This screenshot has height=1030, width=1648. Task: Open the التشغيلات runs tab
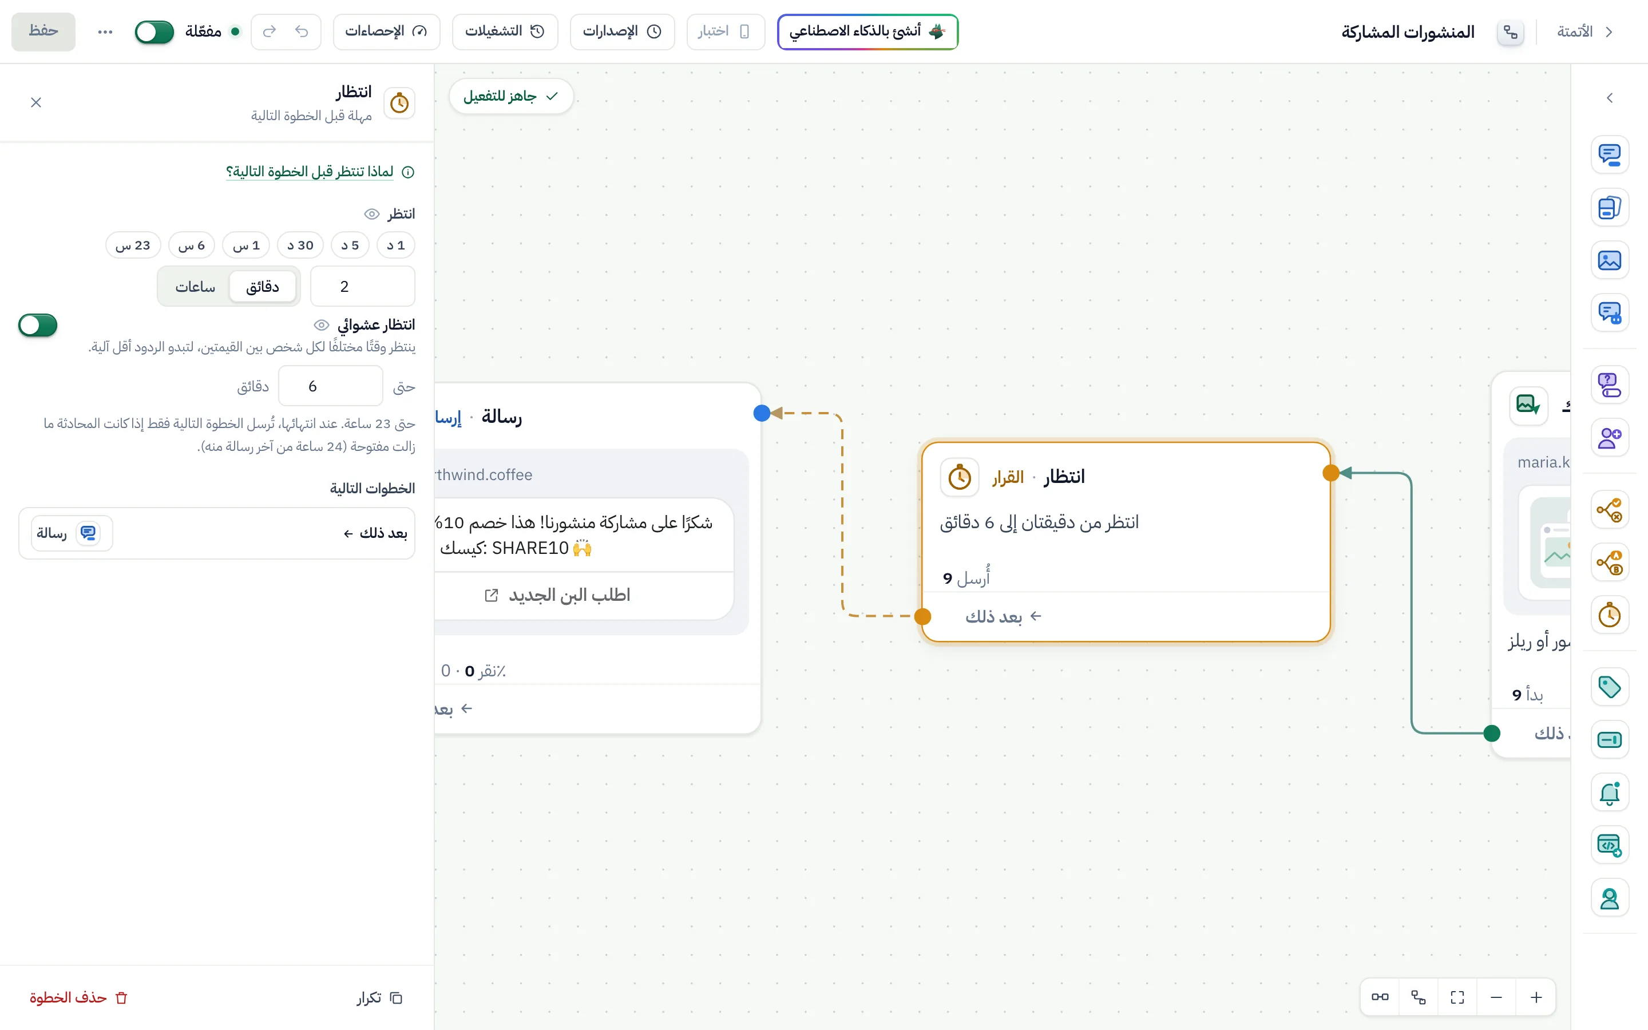(505, 31)
